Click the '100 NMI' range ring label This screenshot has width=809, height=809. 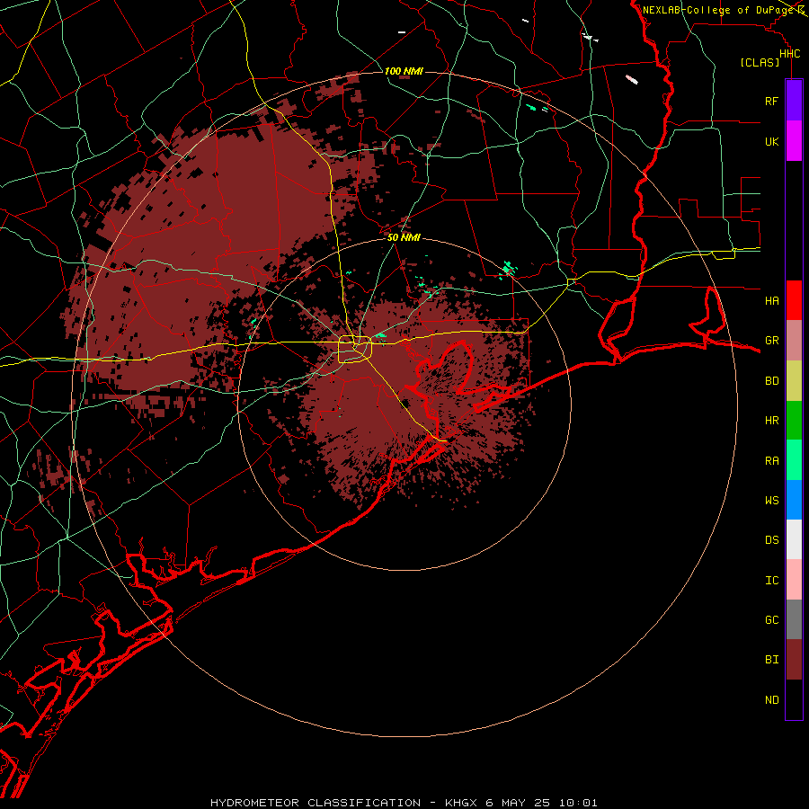click(404, 71)
